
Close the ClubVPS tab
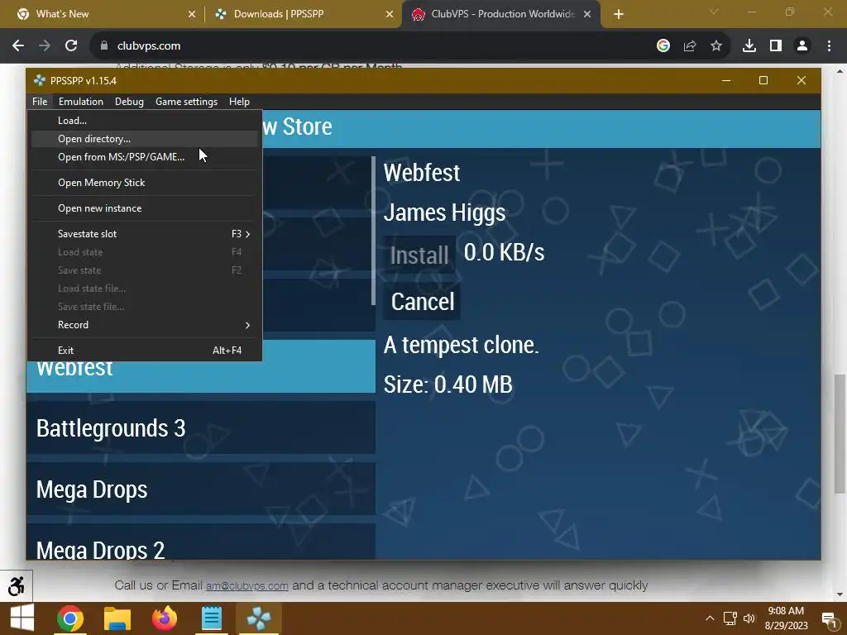coord(587,15)
